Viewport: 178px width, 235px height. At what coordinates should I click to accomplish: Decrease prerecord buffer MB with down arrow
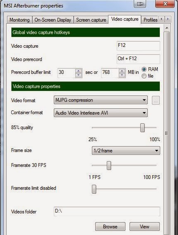point(122,75)
